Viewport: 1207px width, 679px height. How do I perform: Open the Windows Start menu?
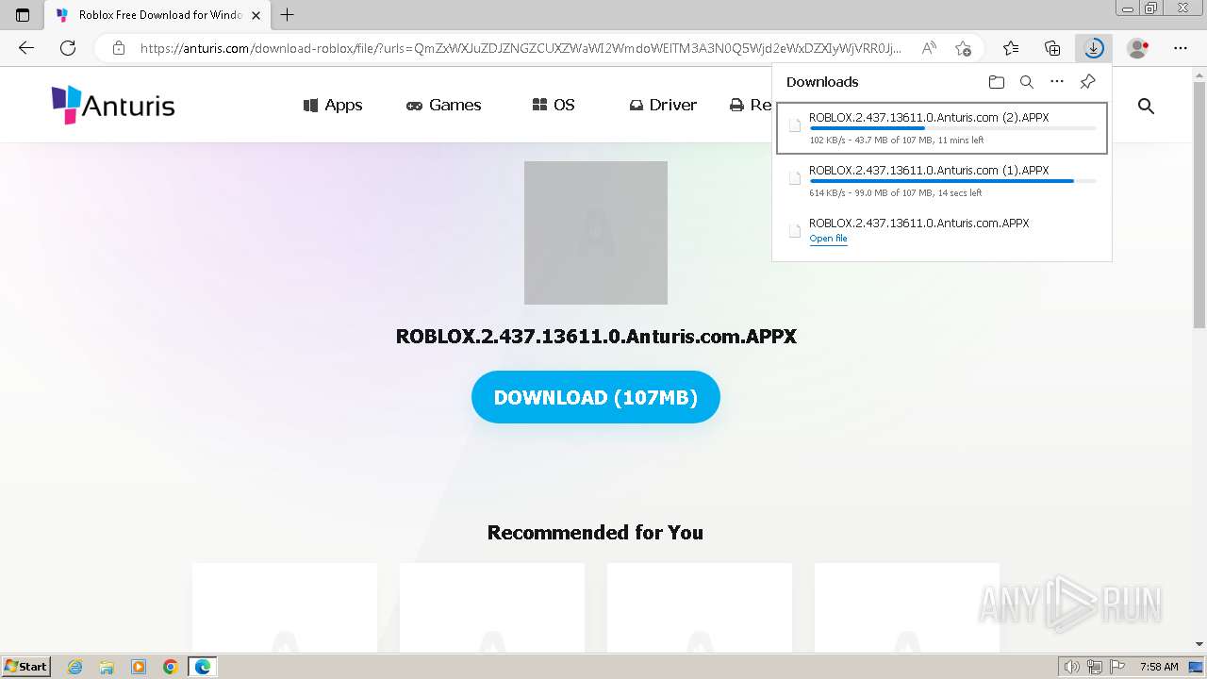point(25,667)
